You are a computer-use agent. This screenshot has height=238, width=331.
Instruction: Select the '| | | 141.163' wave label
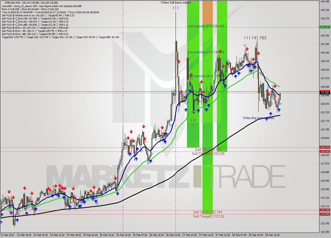[x=255, y=38]
